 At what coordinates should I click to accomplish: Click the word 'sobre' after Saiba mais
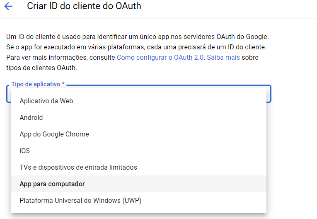coord(250,58)
